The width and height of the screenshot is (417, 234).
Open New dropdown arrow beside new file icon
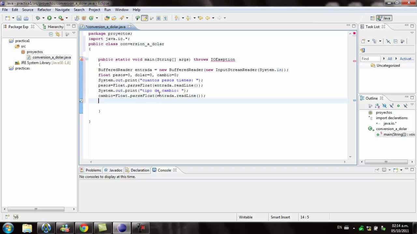tap(13, 18)
